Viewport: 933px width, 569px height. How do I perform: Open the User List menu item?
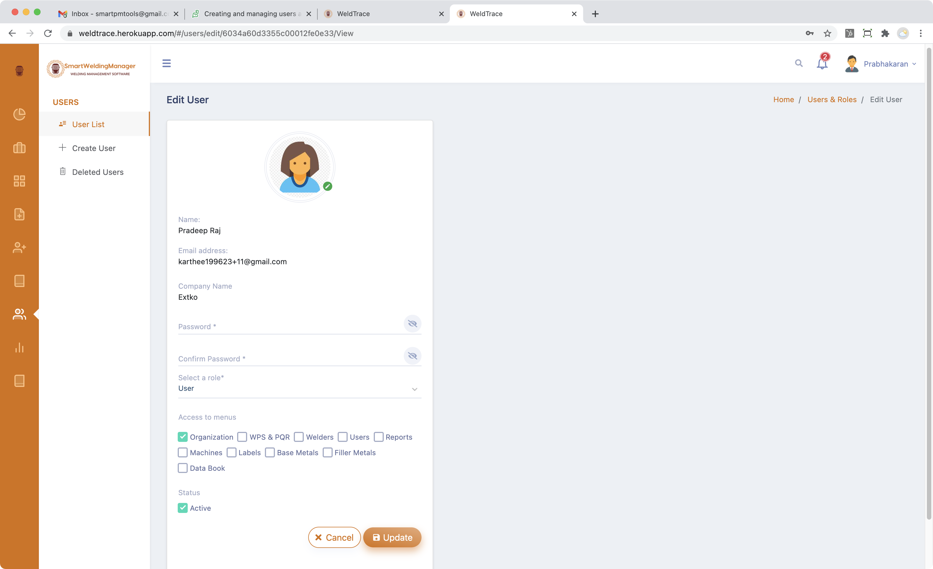click(x=94, y=124)
